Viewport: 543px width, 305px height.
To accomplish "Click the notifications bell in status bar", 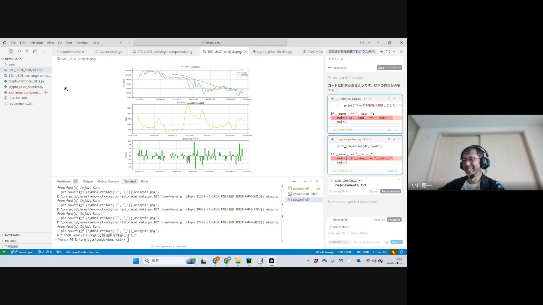I will (x=402, y=252).
